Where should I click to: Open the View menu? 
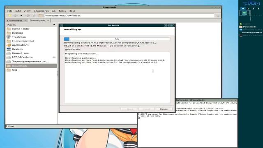[27, 11]
